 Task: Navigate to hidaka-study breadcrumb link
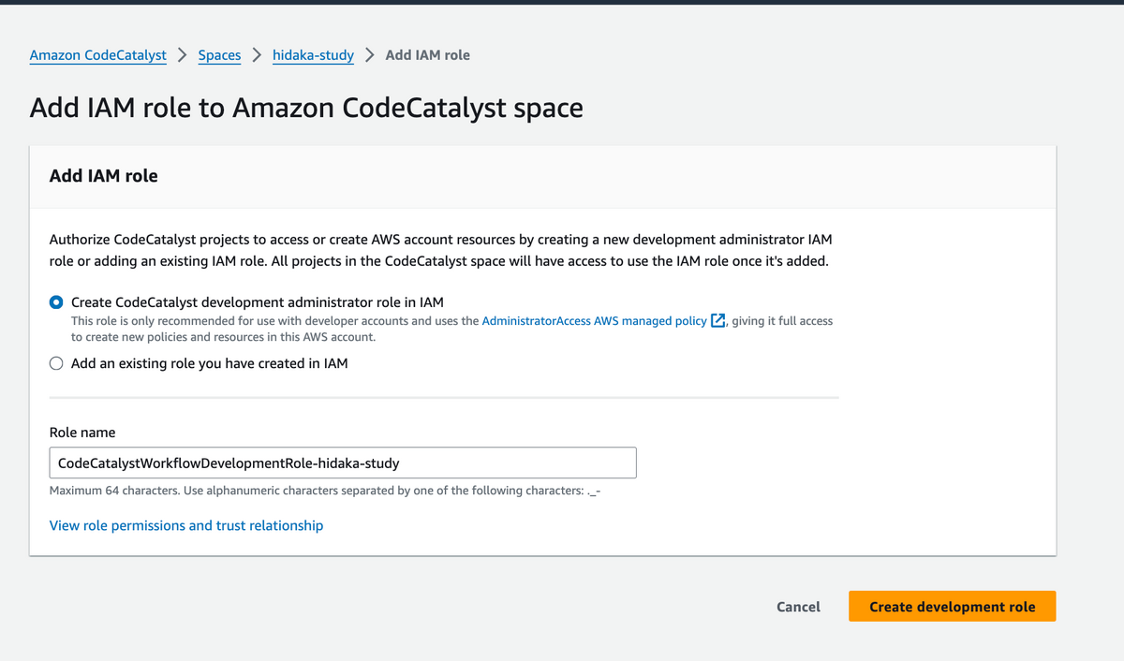[313, 55]
